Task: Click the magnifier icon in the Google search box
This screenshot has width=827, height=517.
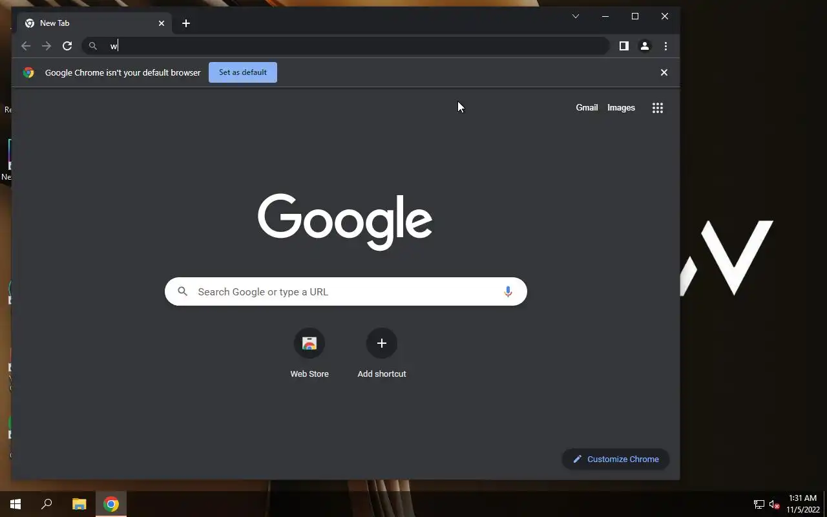Action: tap(183, 291)
